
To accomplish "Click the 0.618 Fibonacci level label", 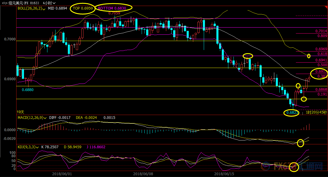I will (322, 54).
